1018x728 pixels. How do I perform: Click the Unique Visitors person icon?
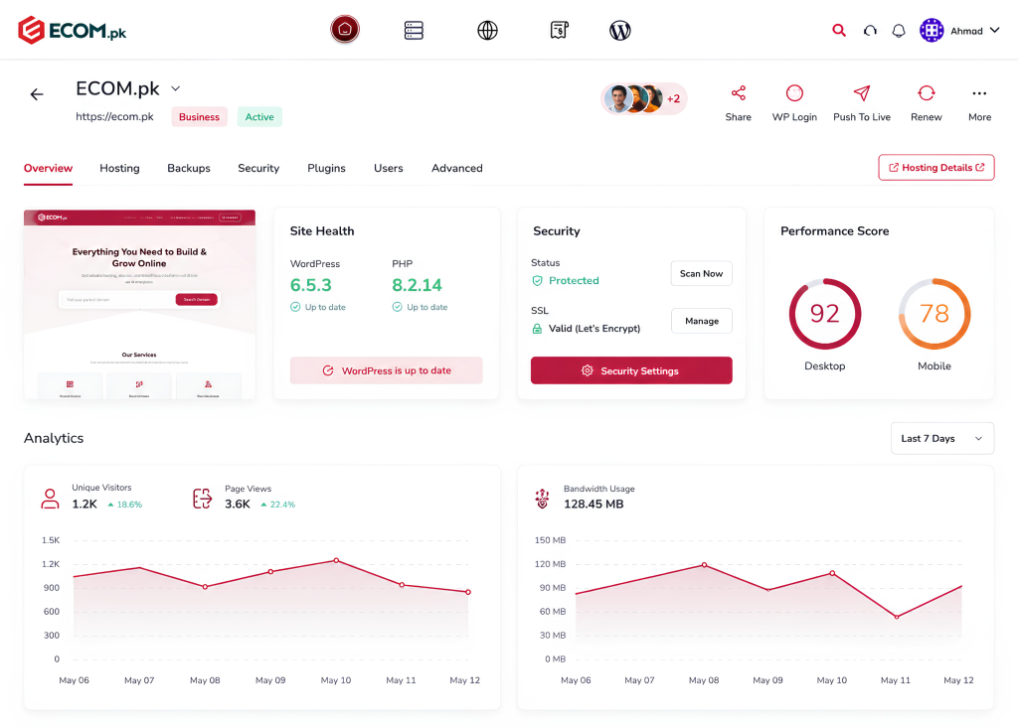(50, 499)
